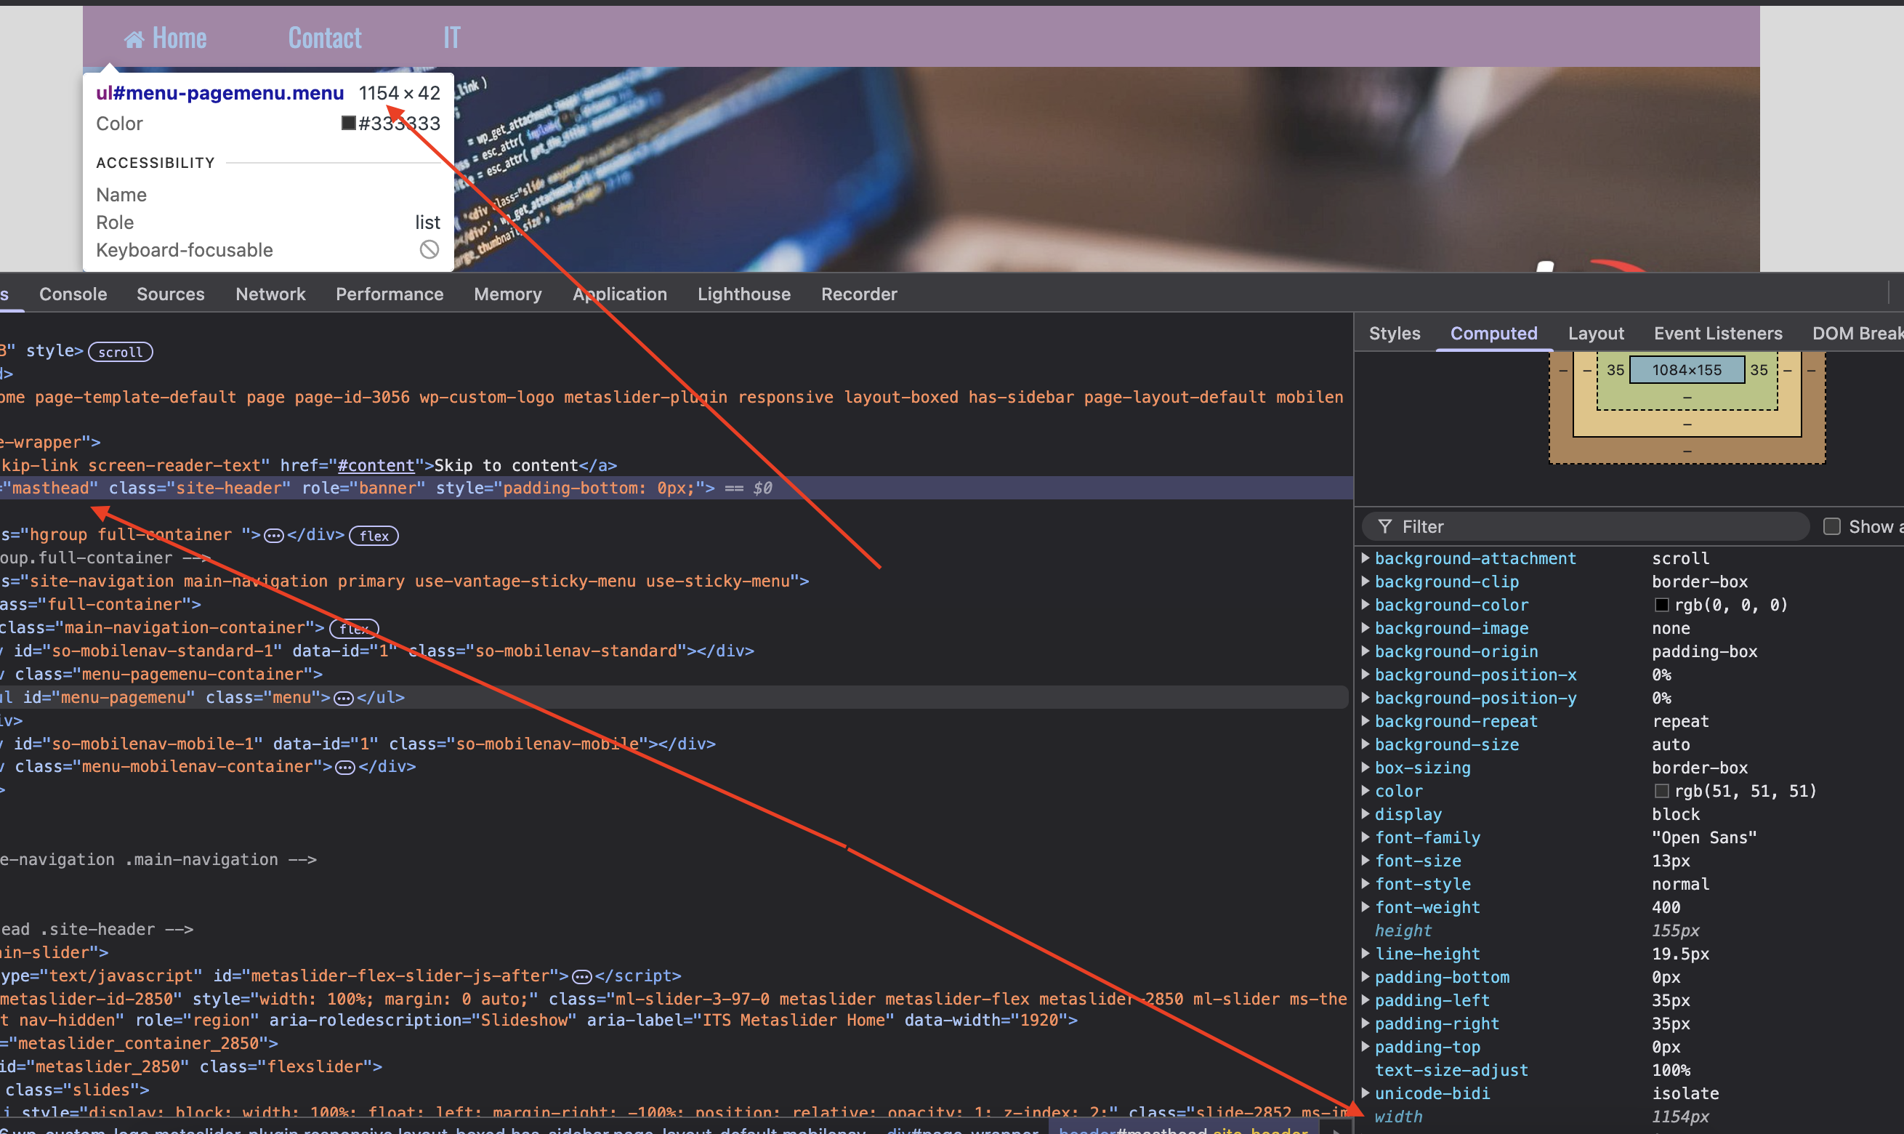Expand ellipsis of menu-pagemenu ul
This screenshot has height=1134, width=1904.
point(344,698)
